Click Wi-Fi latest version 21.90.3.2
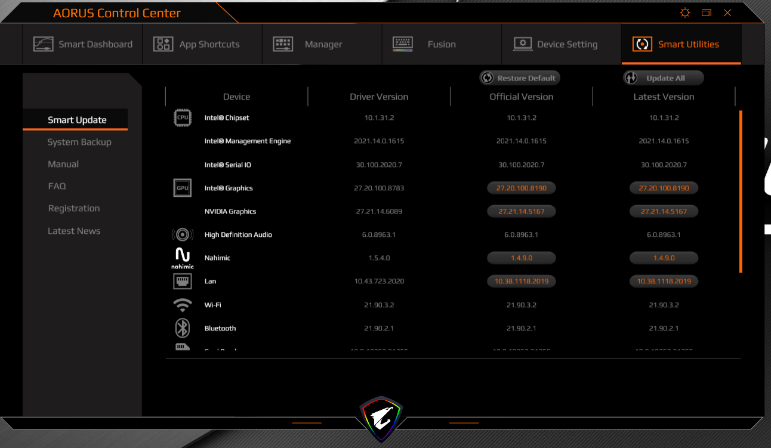The image size is (771, 448). pos(664,305)
